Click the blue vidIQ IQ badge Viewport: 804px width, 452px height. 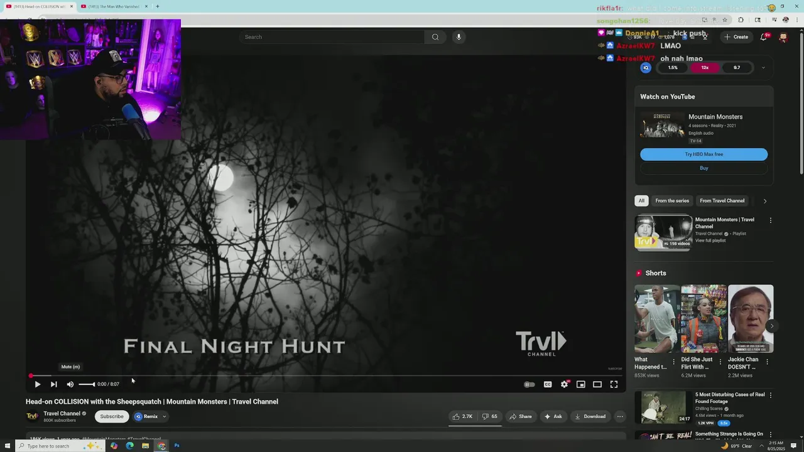pyautogui.click(x=646, y=68)
